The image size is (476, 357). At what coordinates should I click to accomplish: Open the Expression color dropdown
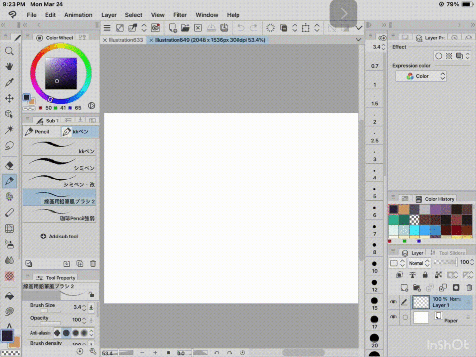click(421, 76)
